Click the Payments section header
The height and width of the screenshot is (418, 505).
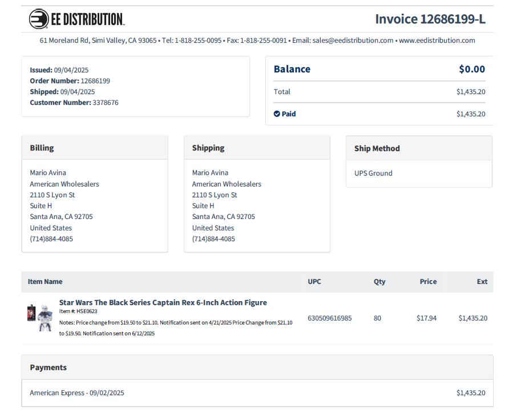257,367
